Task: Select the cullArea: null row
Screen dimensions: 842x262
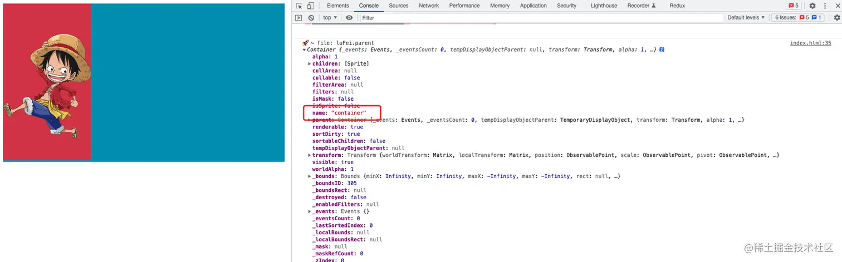Action: (x=335, y=71)
